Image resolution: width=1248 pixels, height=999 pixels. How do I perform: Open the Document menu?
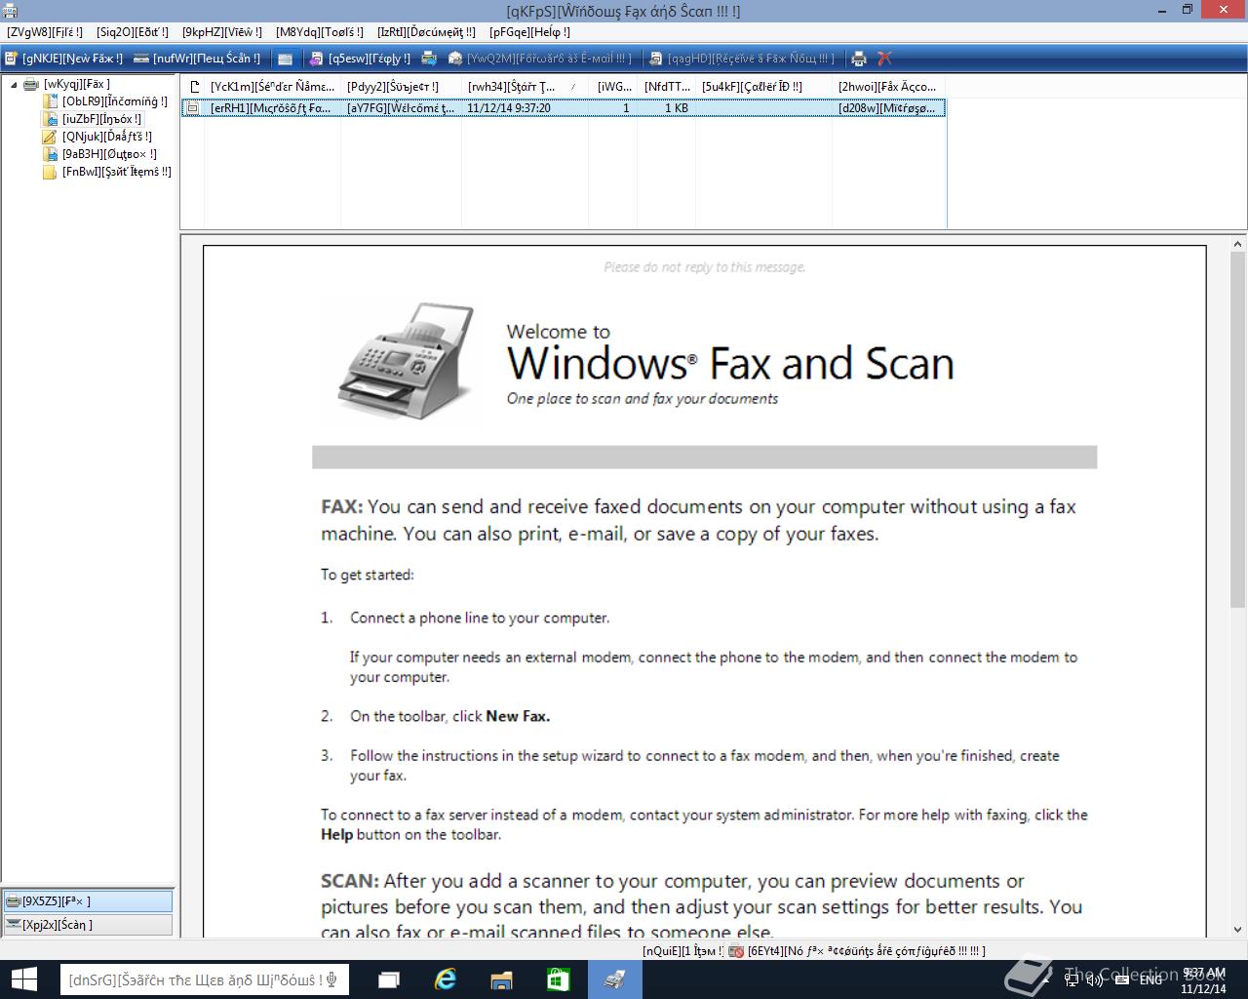(427, 32)
